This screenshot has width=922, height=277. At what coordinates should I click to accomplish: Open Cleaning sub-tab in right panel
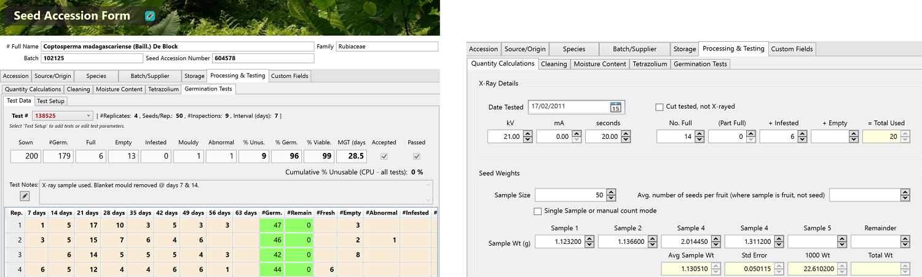[x=554, y=64]
